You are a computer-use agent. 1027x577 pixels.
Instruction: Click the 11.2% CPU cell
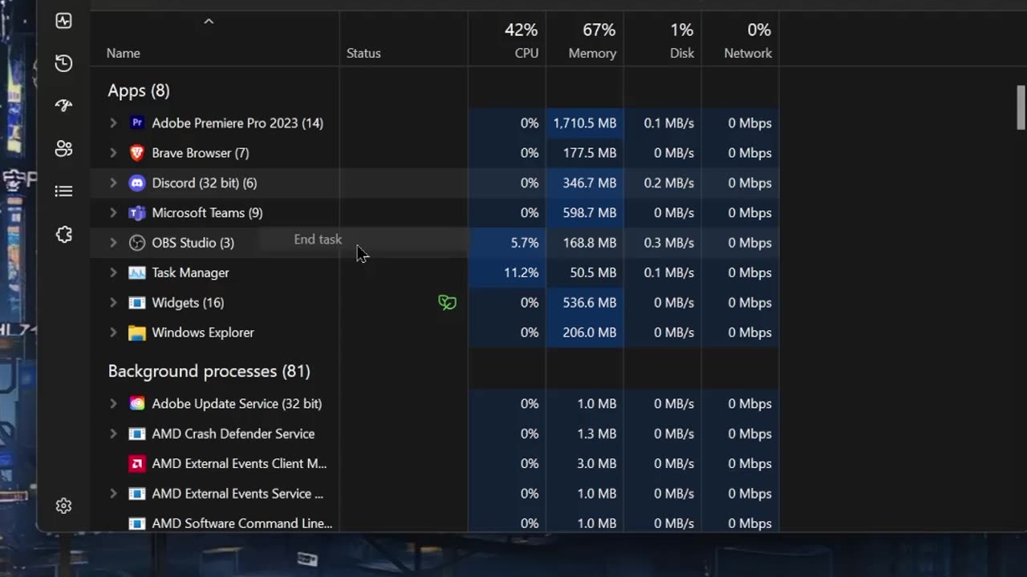(507, 272)
